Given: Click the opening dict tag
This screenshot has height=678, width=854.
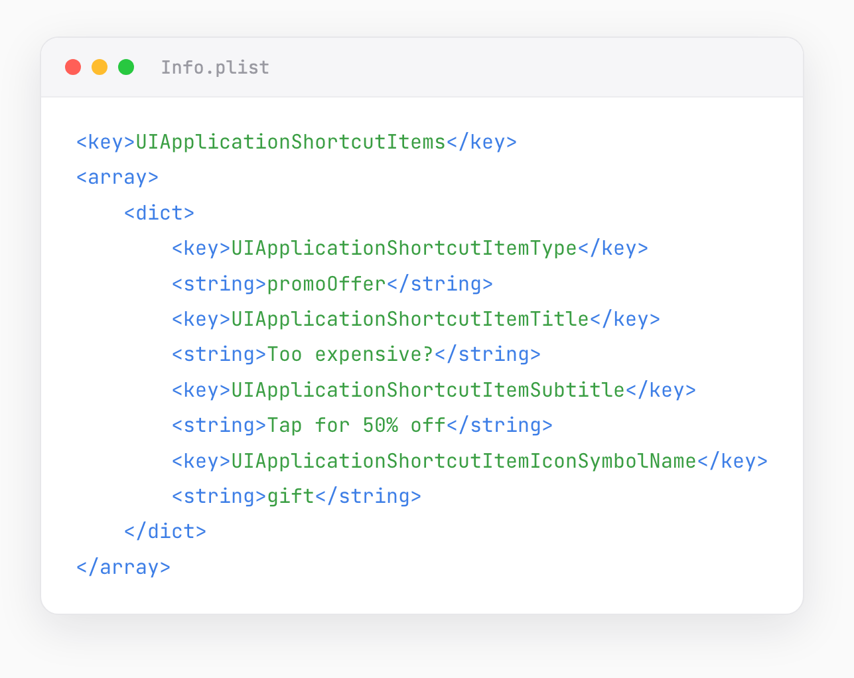Looking at the screenshot, I should [x=159, y=213].
